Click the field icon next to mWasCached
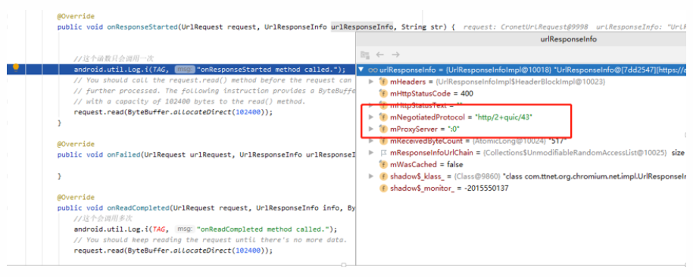This screenshot has width=693, height=277. (383, 165)
